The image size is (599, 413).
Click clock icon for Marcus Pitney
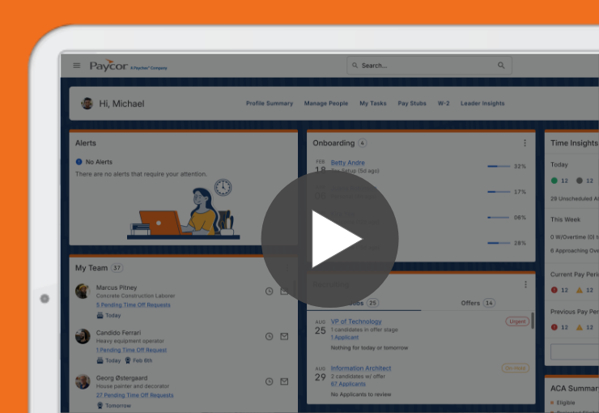269,292
